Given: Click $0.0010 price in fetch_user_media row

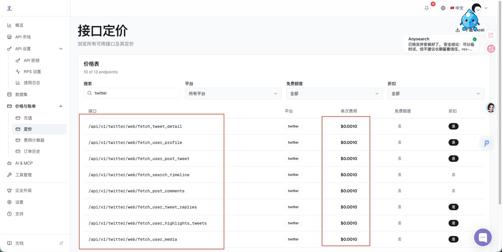Looking at the screenshot, I should point(349,239).
